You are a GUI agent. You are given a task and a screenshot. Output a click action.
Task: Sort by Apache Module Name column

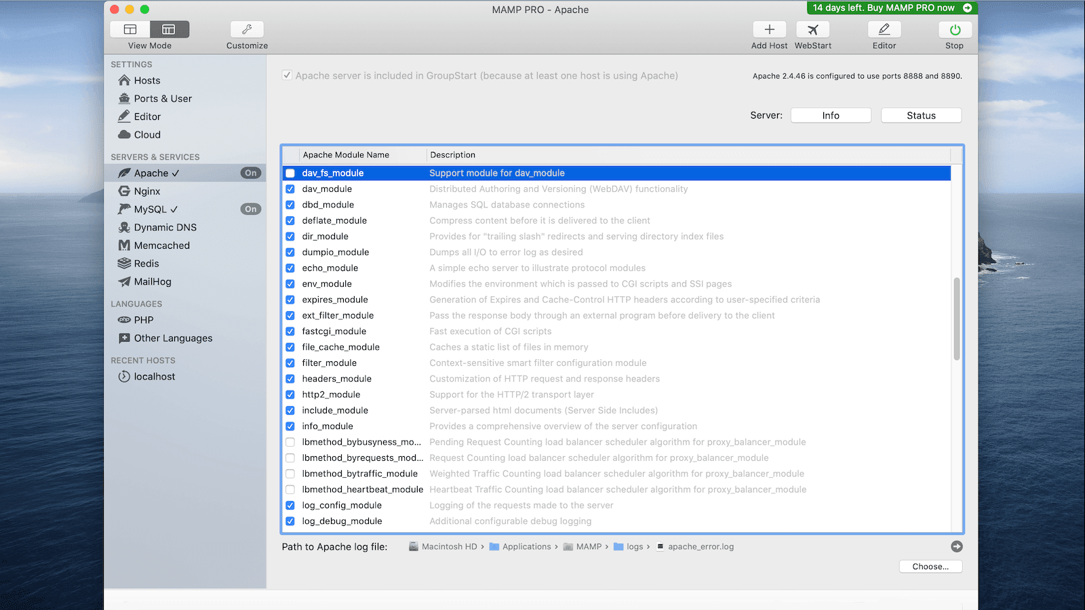pyautogui.click(x=346, y=155)
